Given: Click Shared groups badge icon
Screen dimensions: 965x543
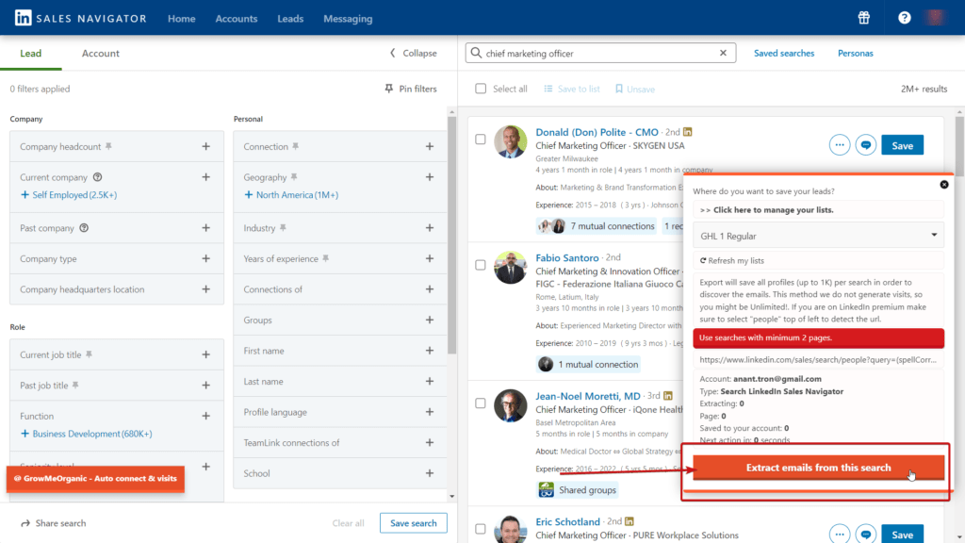Looking at the screenshot, I should pyautogui.click(x=546, y=490).
